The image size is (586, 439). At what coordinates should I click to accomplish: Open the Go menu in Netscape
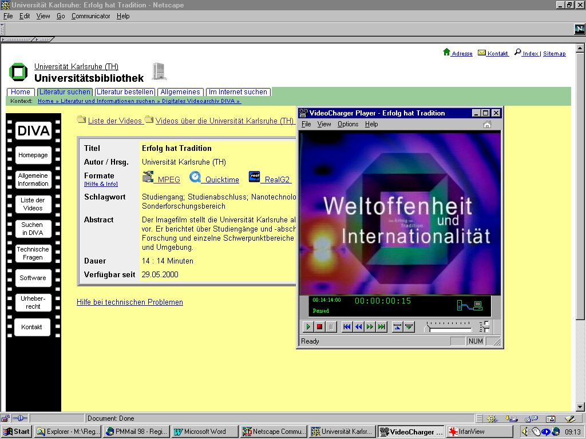[x=61, y=16]
